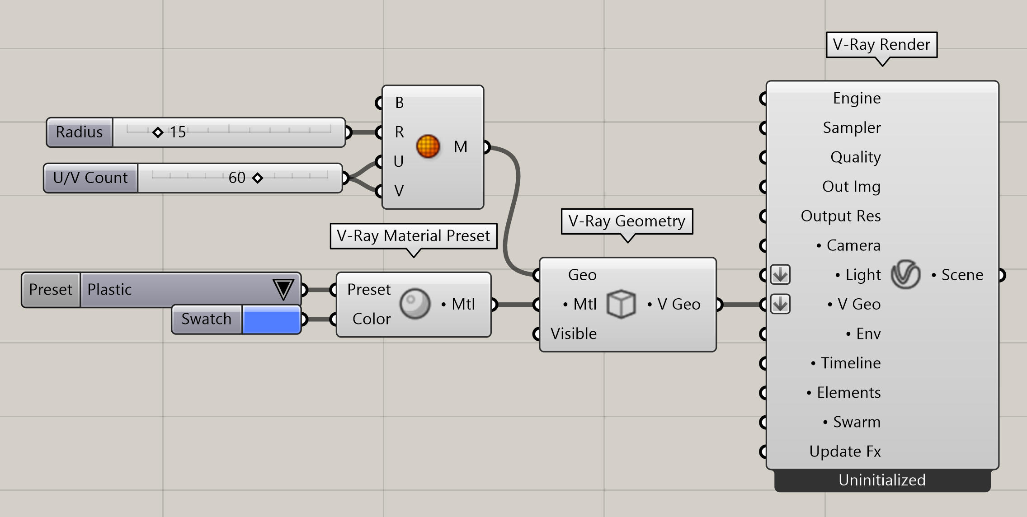Click the V Geo output on V-Ray Geometry
Viewport: 1027px width, 517px height.
coord(674,304)
